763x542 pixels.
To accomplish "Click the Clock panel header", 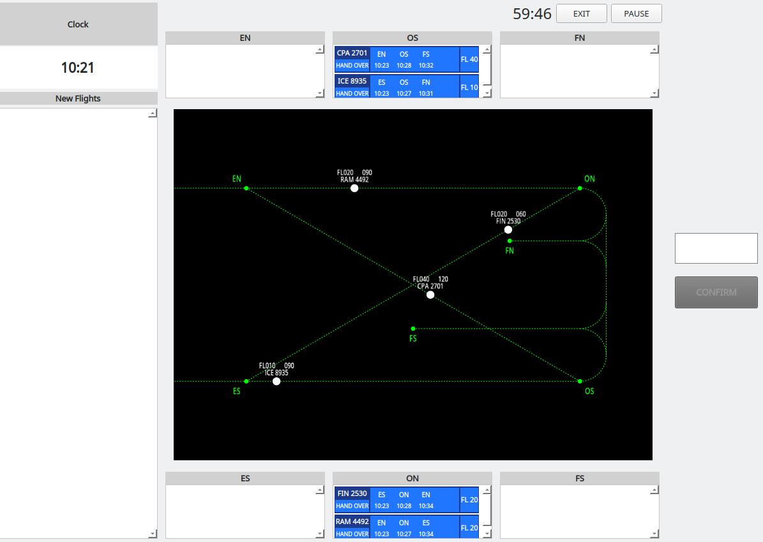I will 78,24.
